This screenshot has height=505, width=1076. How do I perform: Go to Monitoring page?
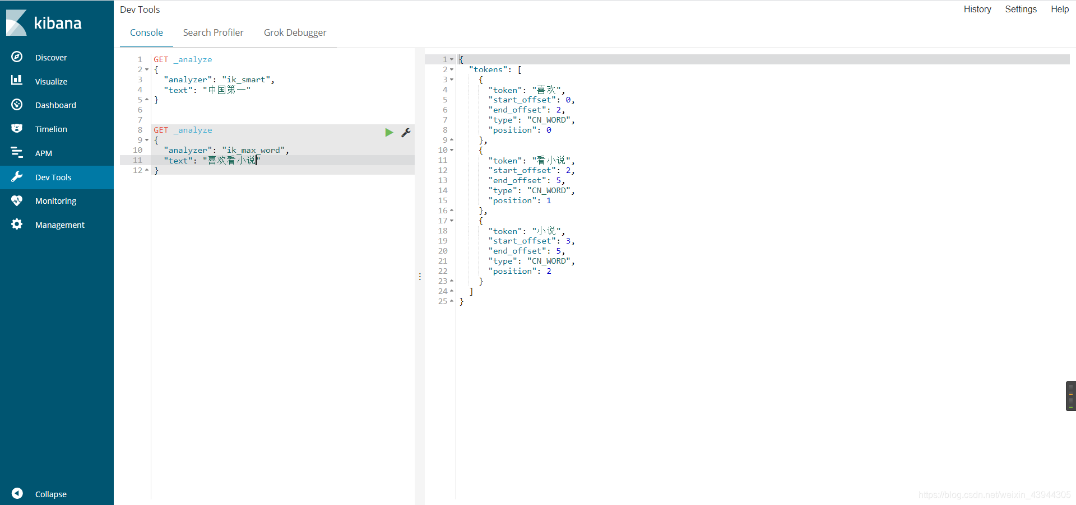tap(55, 200)
